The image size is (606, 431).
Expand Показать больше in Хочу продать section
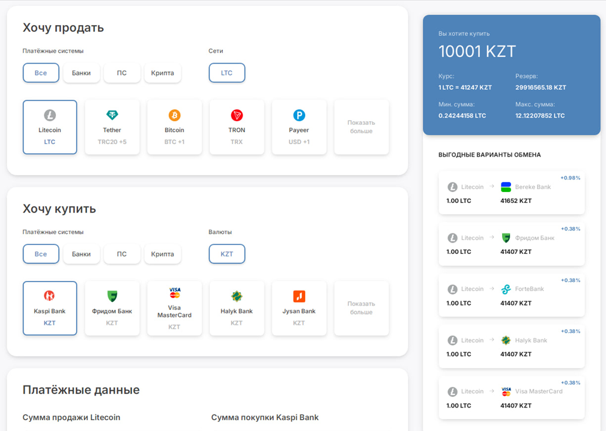tap(361, 127)
